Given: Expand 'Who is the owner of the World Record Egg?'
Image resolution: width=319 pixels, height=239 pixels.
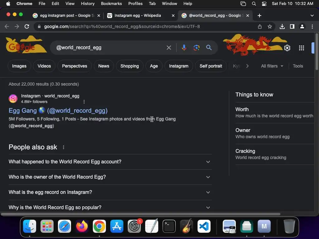Looking at the screenshot, I should (110, 177).
